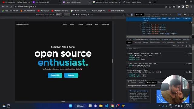
Task: Click the share page icon in address bar
Action: point(170,7)
